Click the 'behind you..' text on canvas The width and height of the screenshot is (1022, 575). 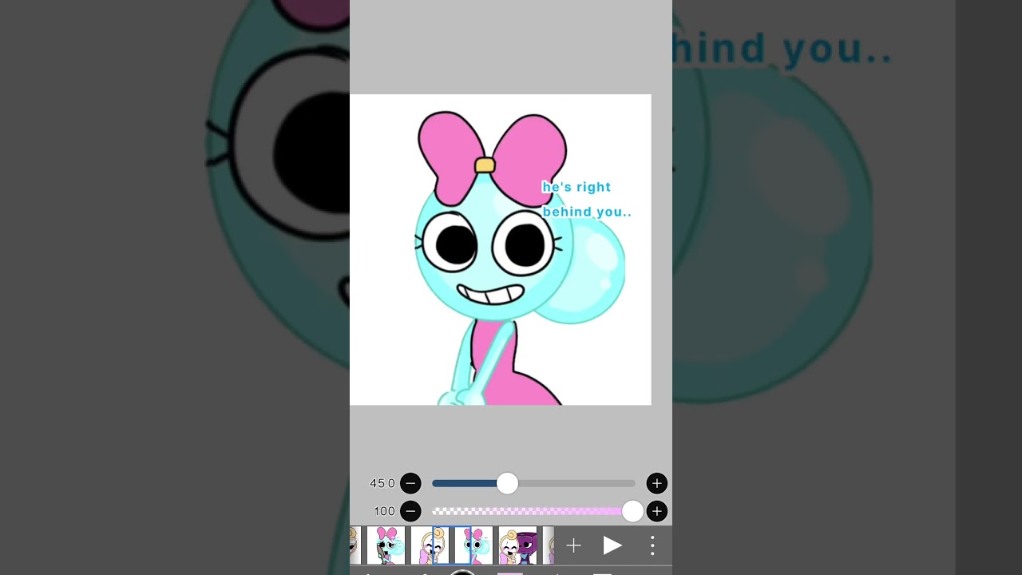[587, 212]
